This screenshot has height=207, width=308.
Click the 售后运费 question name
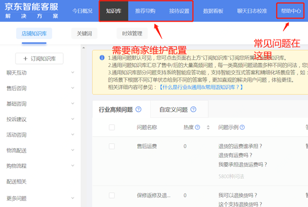[147, 147]
